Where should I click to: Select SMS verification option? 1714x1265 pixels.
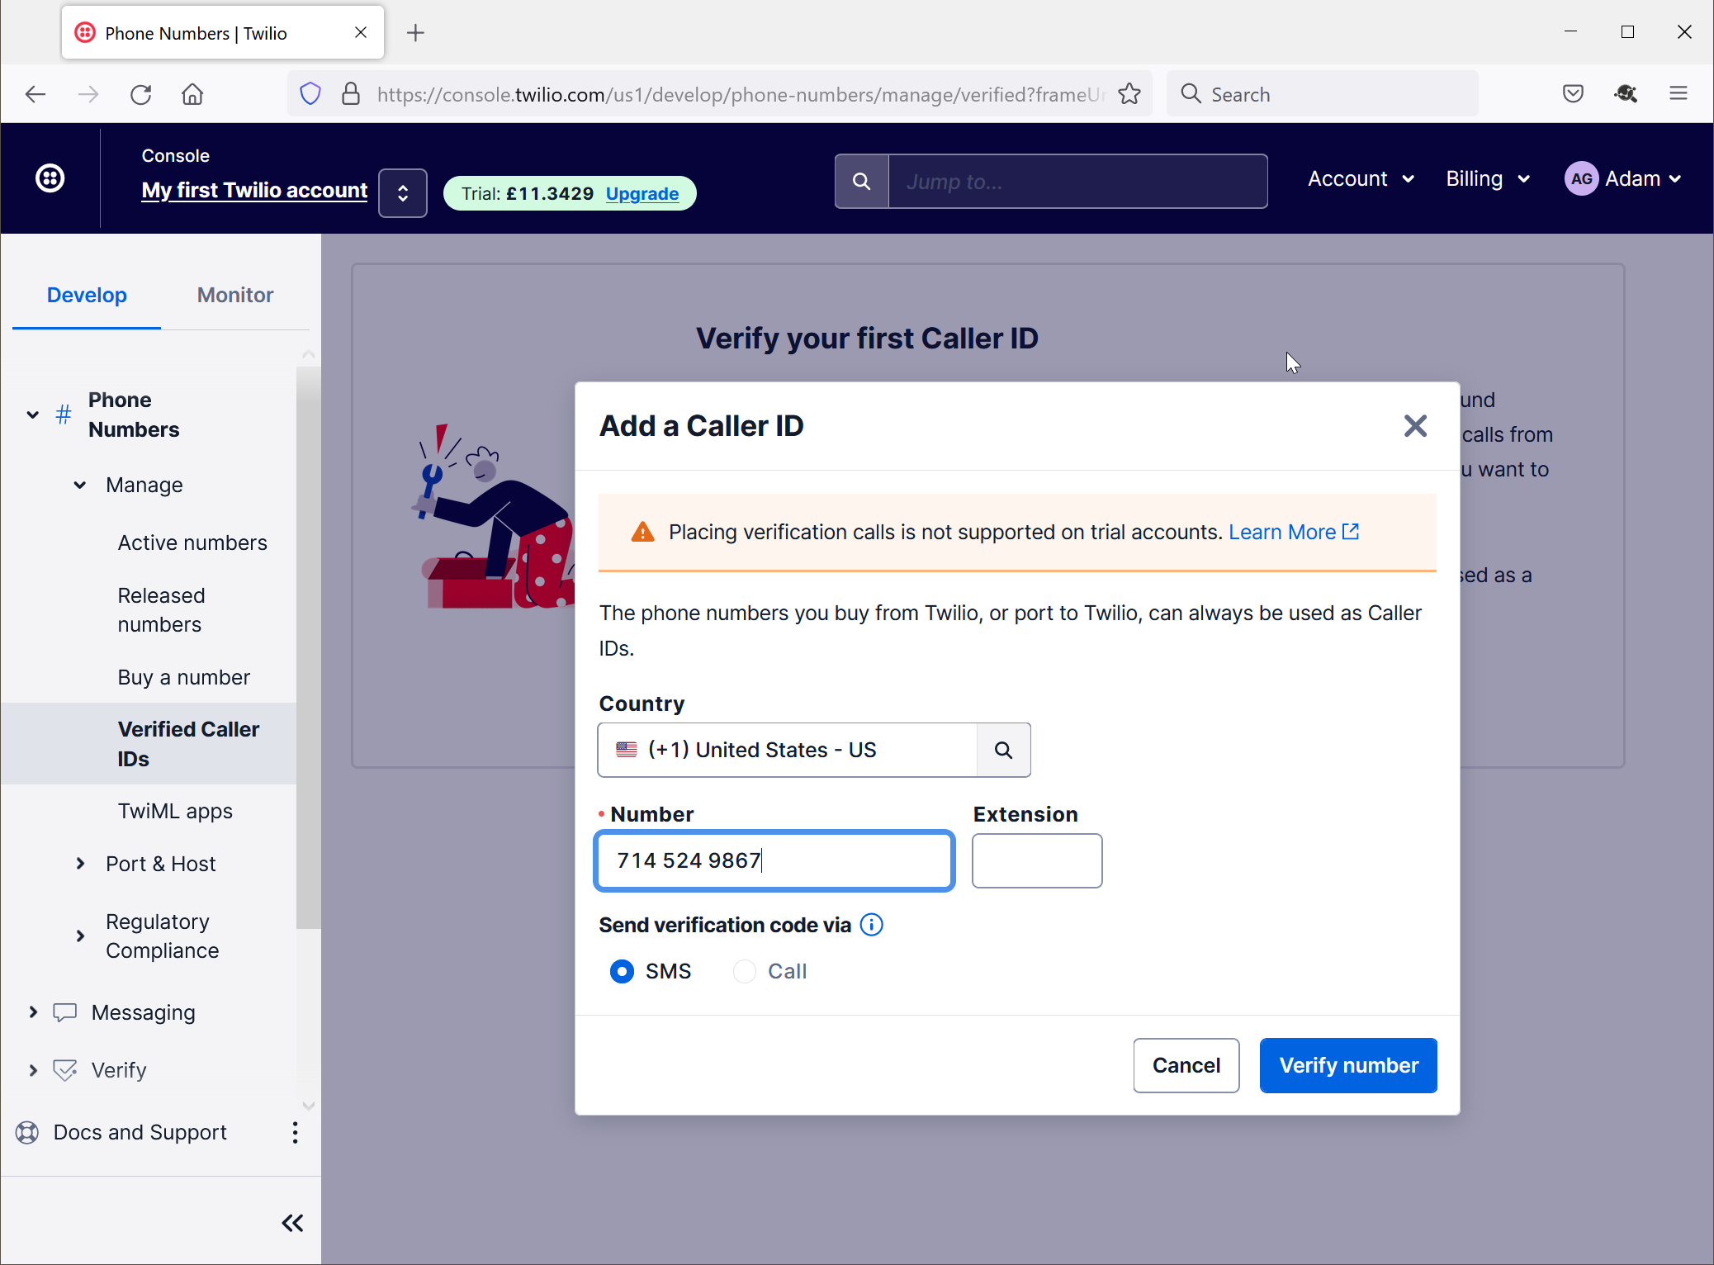click(623, 972)
